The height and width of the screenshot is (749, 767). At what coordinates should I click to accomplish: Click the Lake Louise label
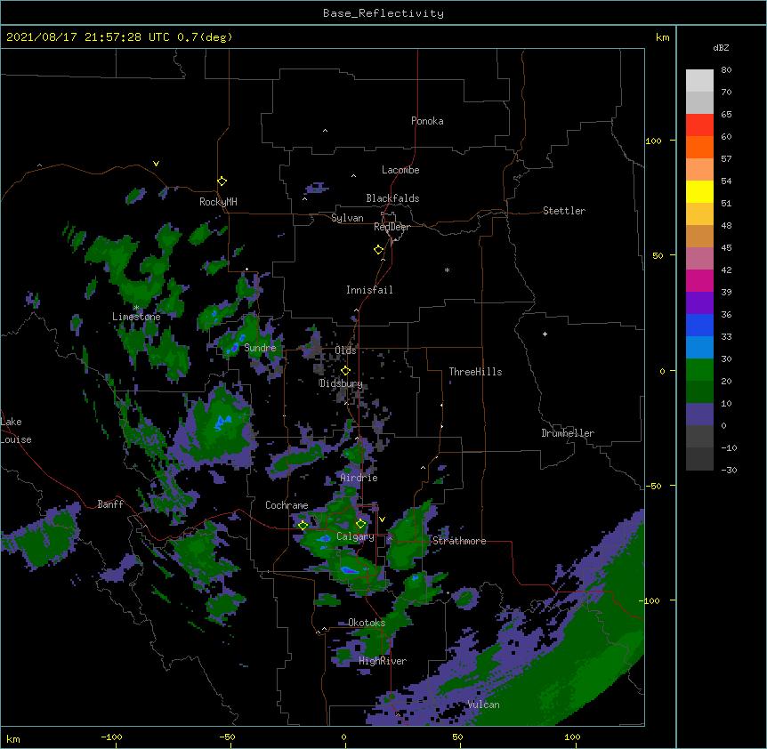(16, 431)
